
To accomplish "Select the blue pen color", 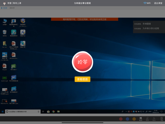I will click(127, 119).
